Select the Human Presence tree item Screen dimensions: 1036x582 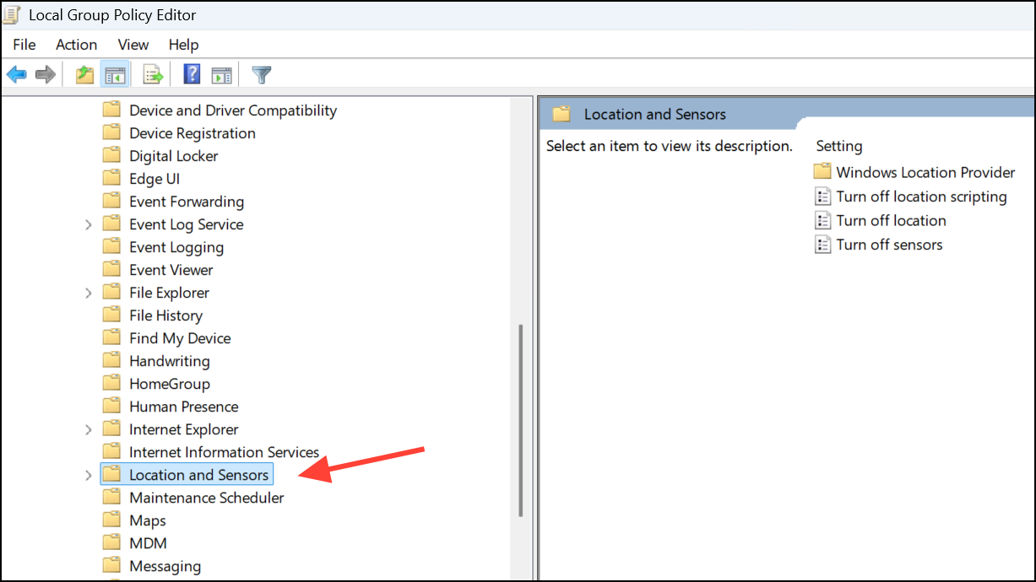184,406
